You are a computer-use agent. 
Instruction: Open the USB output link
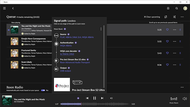coord(66,71)
